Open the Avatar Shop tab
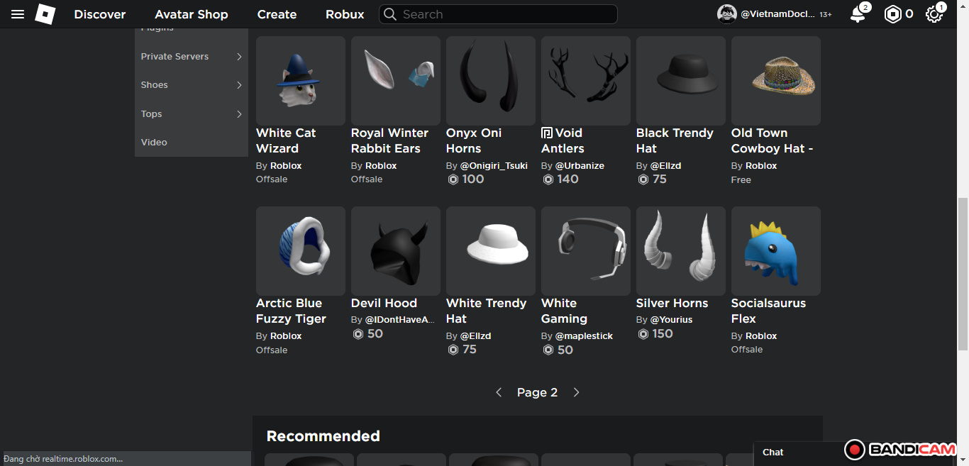Viewport: 969px width, 466px height. tap(192, 14)
